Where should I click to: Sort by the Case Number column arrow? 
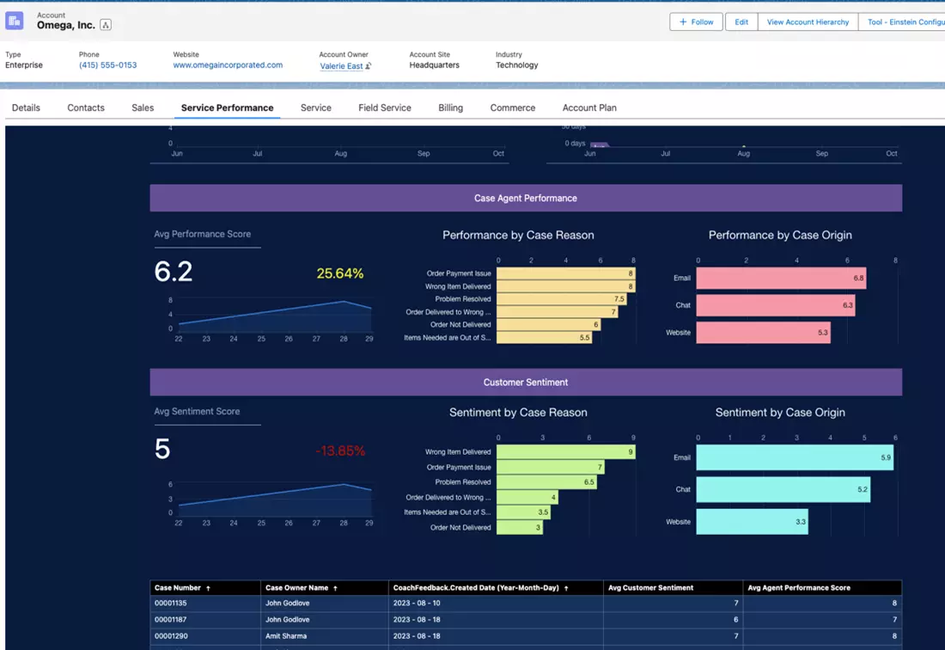pos(208,588)
